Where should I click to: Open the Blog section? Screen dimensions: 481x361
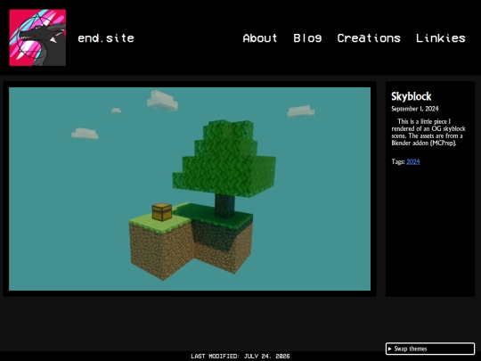(x=307, y=38)
